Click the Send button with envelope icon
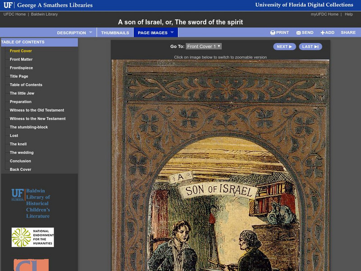Viewport: 361px width, 271px height. point(305,33)
